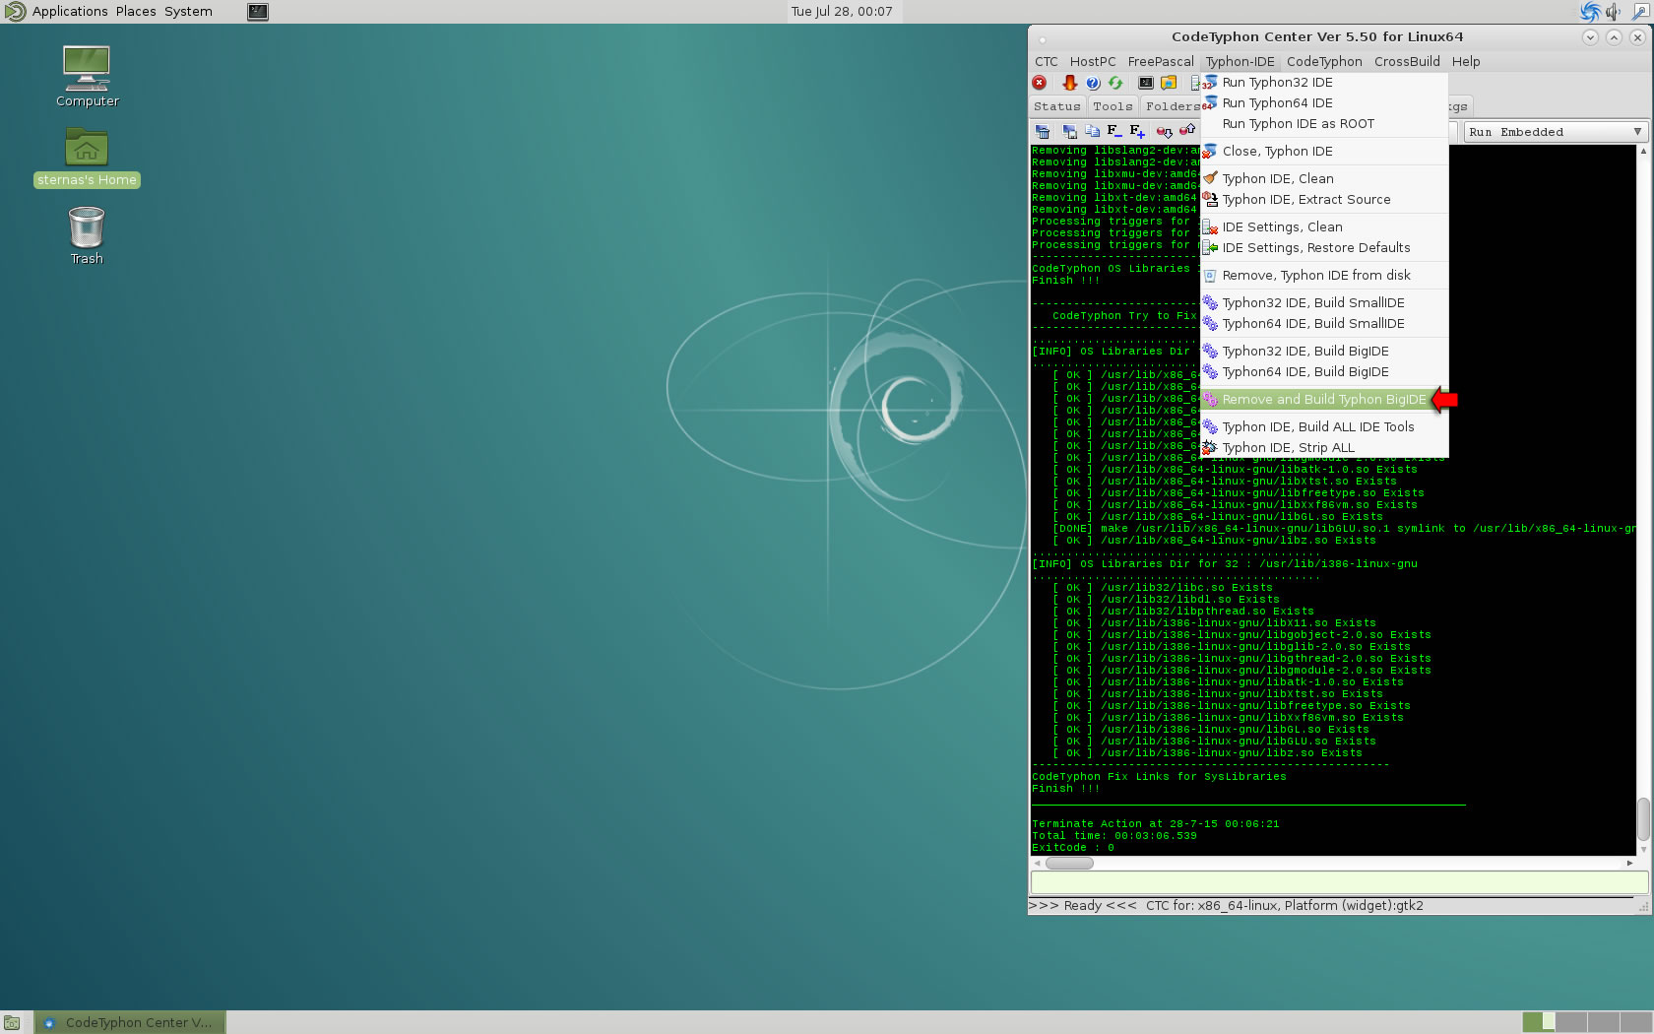
Task: Click the network tray icon
Action: [x=1640, y=12]
